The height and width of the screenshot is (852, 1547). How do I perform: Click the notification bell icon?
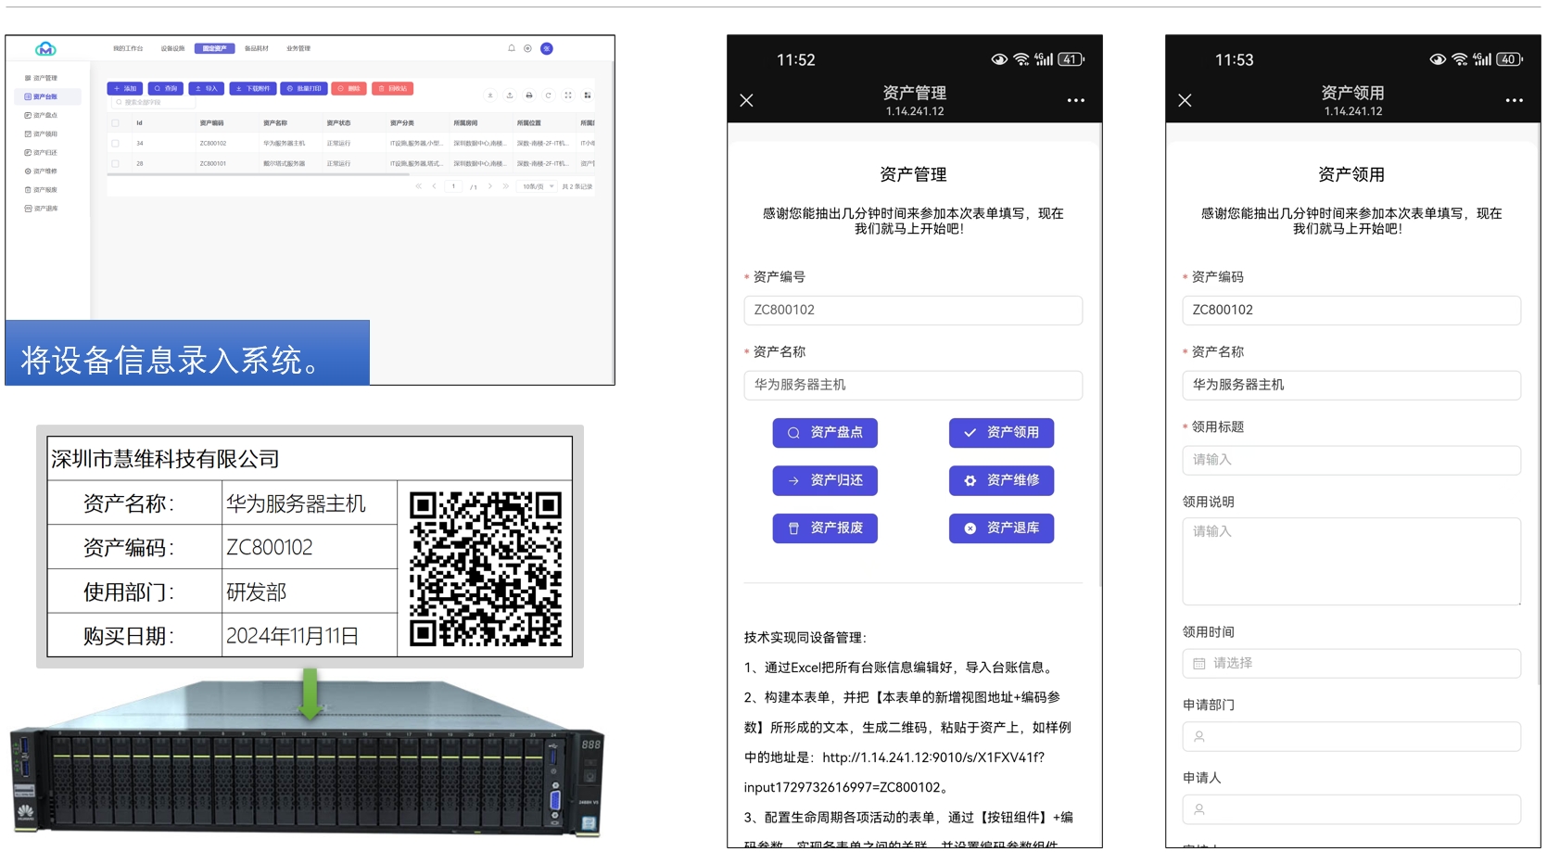point(511,48)
